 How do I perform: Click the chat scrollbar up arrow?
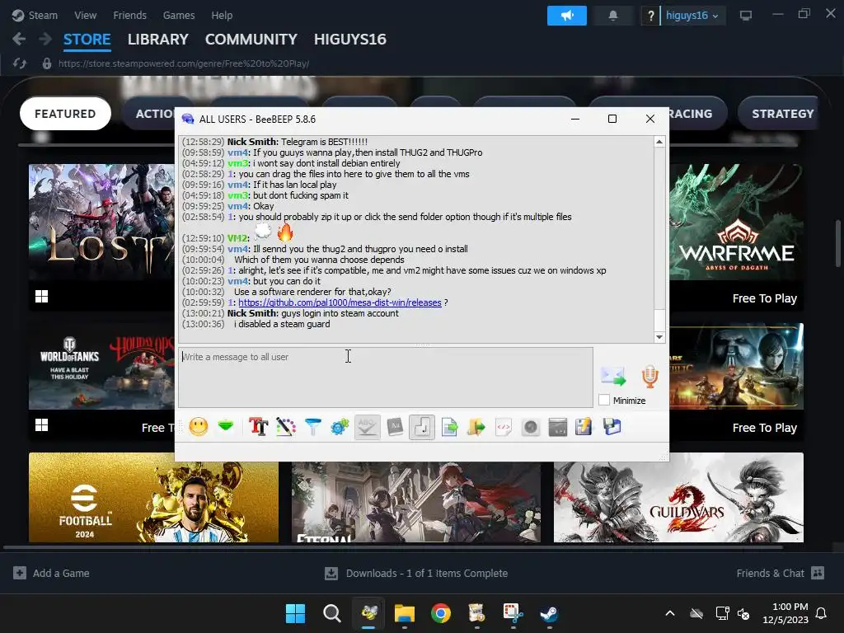659,142
